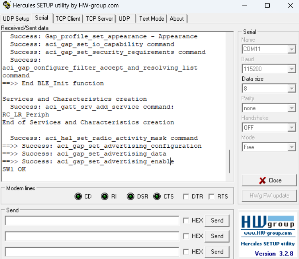
Task: Click the Hercules app icon in title bar
Action: (7, 5)
